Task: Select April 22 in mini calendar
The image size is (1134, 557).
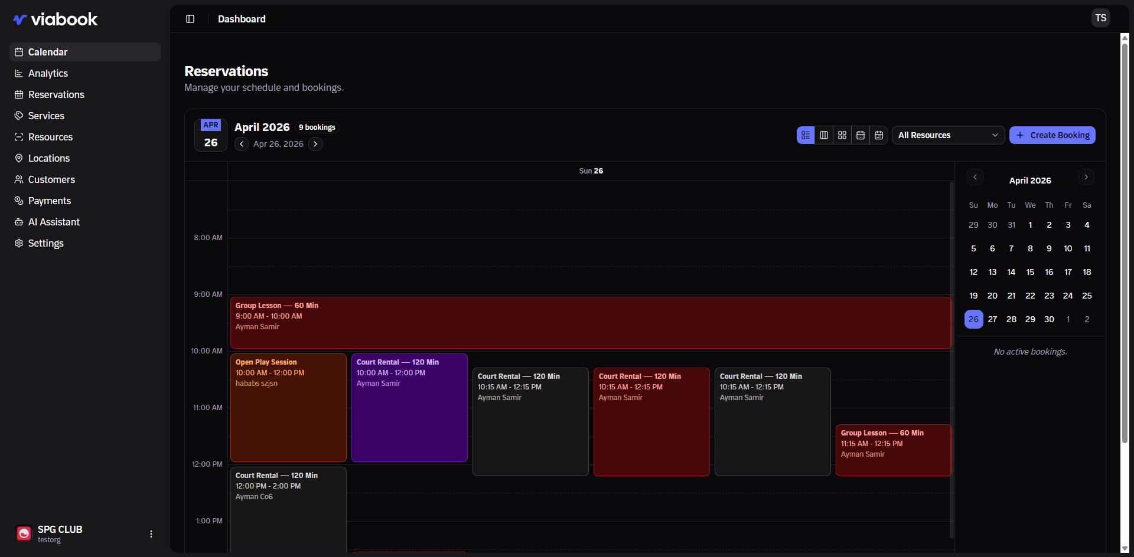Action: pos(1030,296)
